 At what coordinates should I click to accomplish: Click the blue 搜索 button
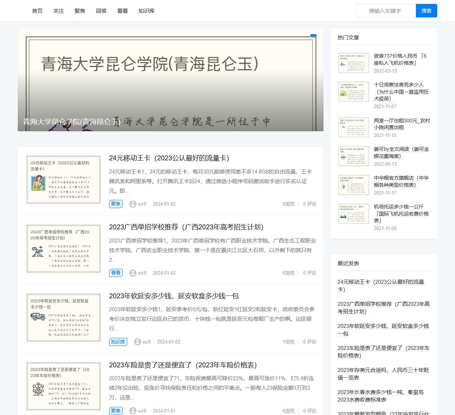(427, 11)
